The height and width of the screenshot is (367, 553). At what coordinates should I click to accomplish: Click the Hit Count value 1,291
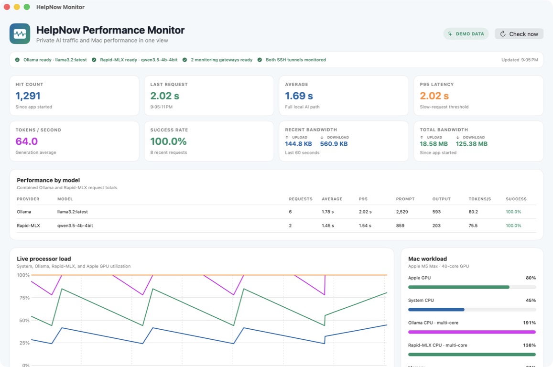coord(28,96)
